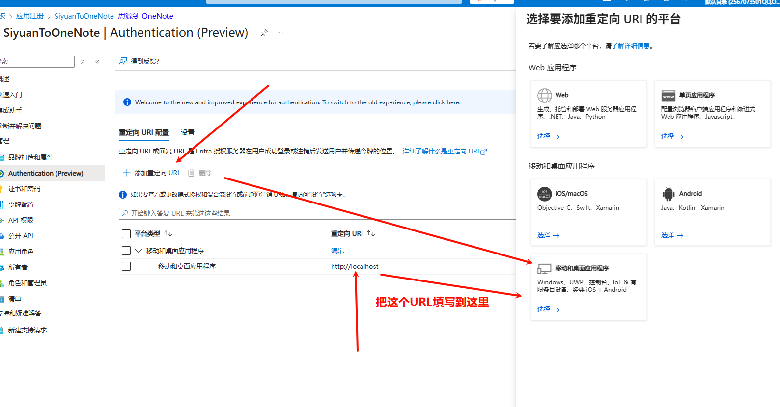Focus the sidebar search field
Screen dimensions: 780x407
[37, 62]
